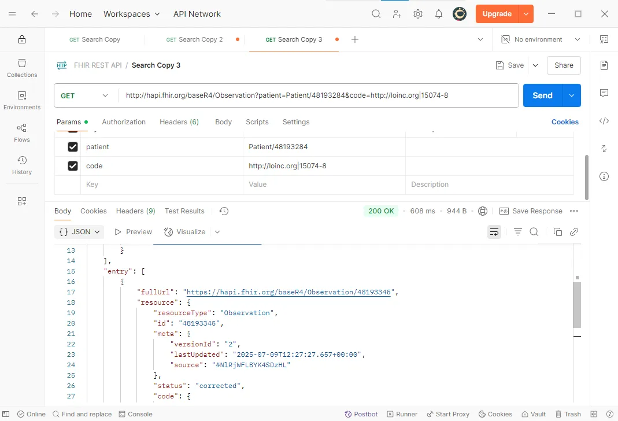Open the Flows sidebar panel
This screenshot has width=618, height=421.
point(22,133)
